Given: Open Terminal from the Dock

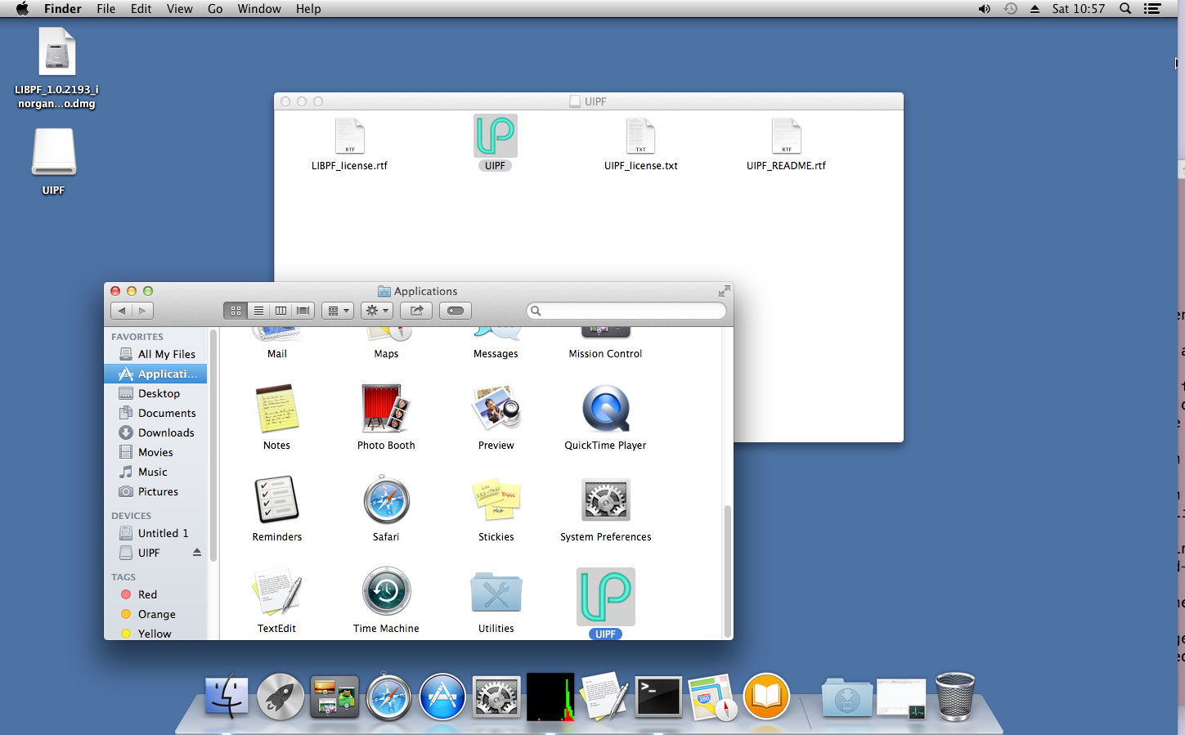Looking at the screenshot, I should (x=658, y=697).
